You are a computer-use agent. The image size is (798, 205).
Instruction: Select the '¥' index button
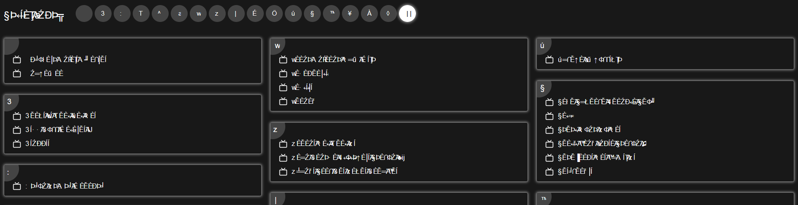[x=350, y=13]
